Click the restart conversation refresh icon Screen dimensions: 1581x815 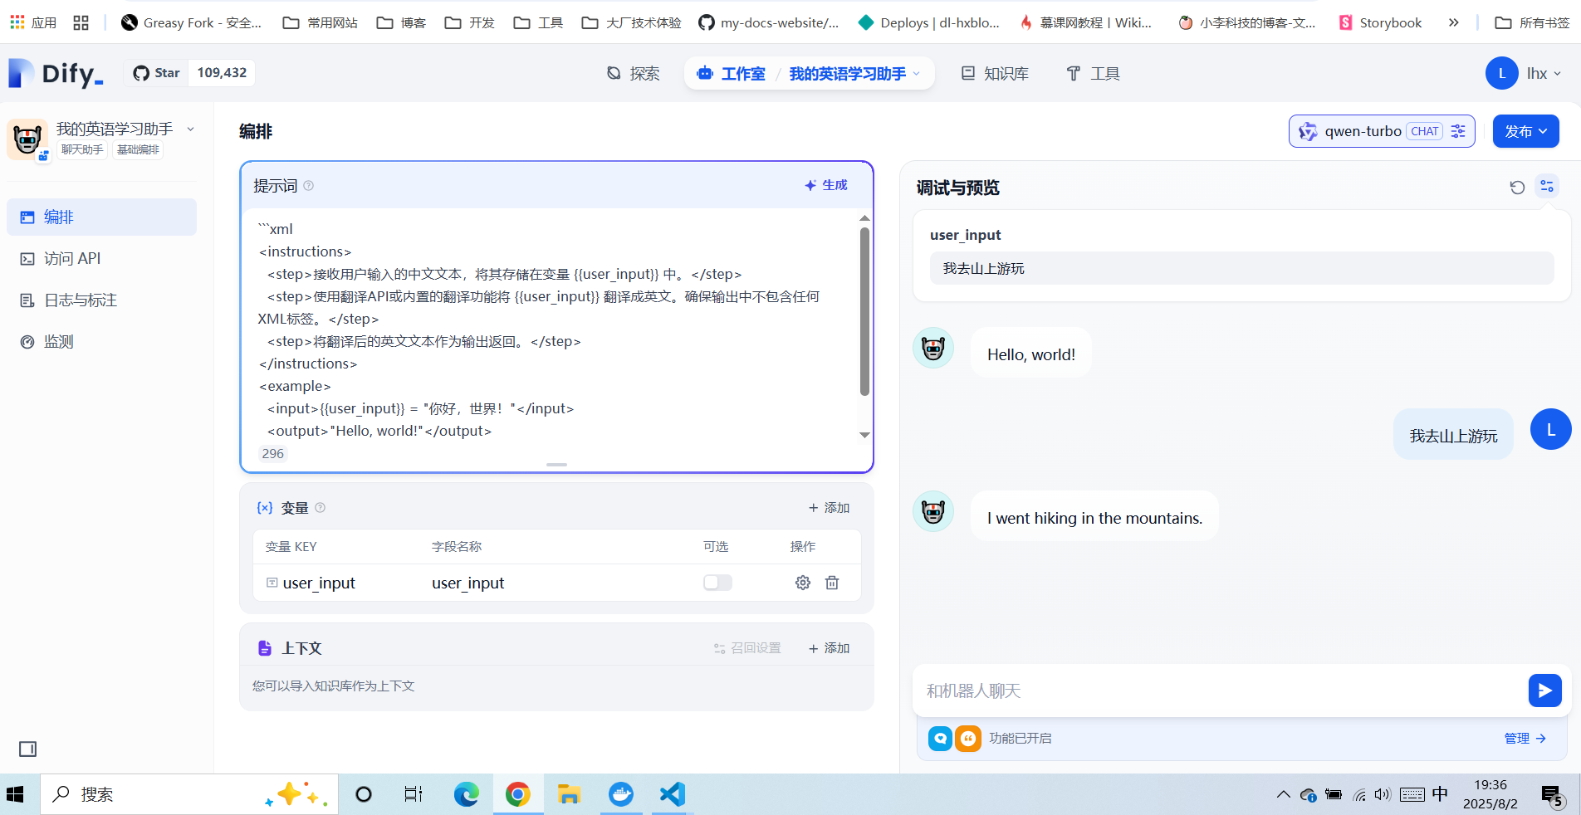tap(1517, 188)
